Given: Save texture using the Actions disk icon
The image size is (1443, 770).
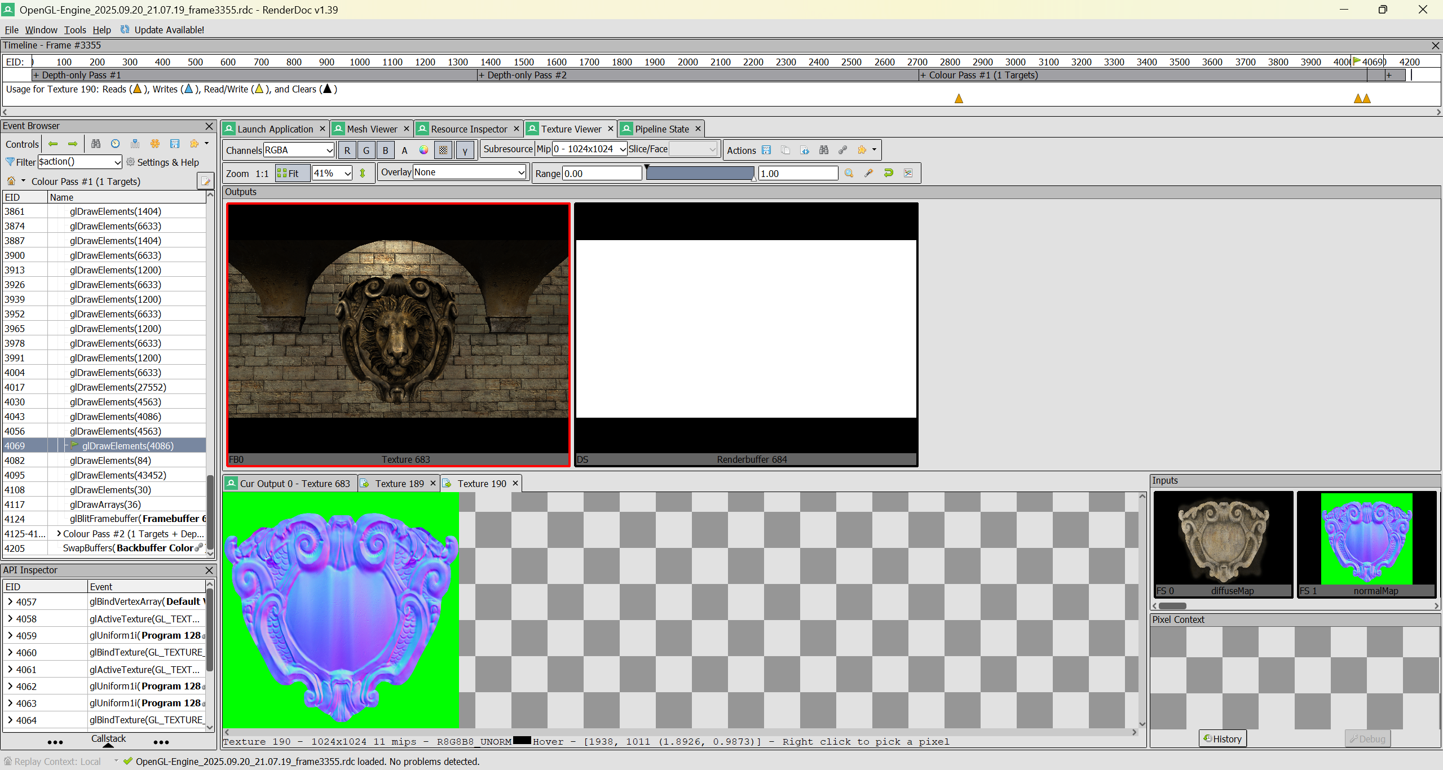Looking at the screenshot, I should 766,150.
